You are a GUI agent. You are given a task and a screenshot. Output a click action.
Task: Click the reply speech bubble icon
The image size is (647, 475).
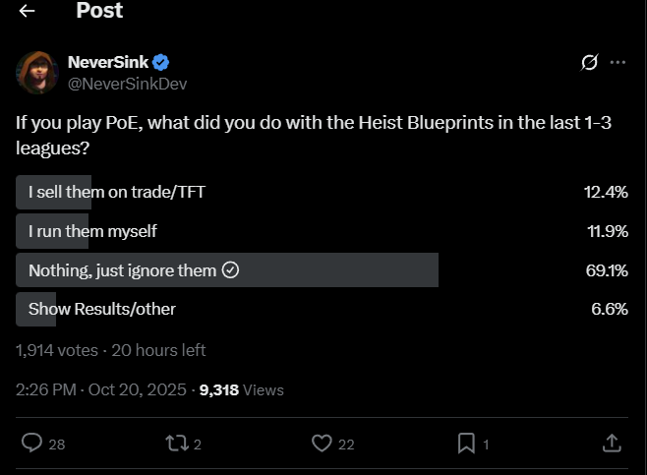32,444
